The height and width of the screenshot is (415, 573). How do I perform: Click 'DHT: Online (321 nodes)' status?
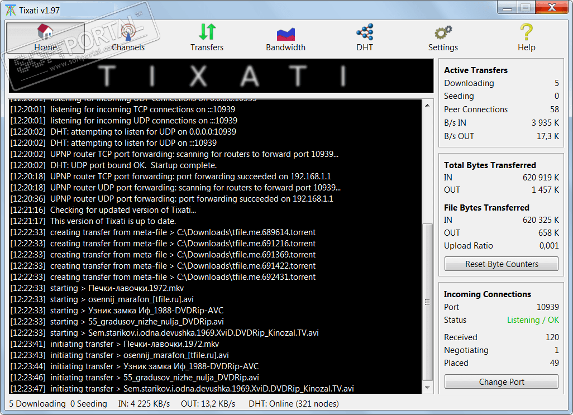294,404
